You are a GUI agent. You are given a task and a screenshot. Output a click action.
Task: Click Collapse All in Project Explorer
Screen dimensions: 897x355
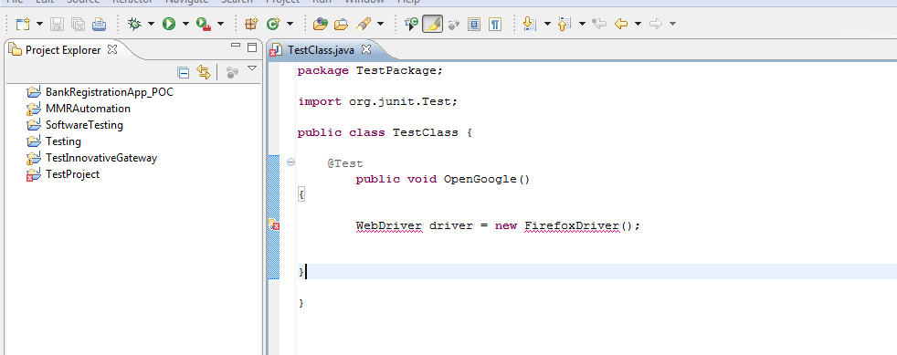[183, 72]
